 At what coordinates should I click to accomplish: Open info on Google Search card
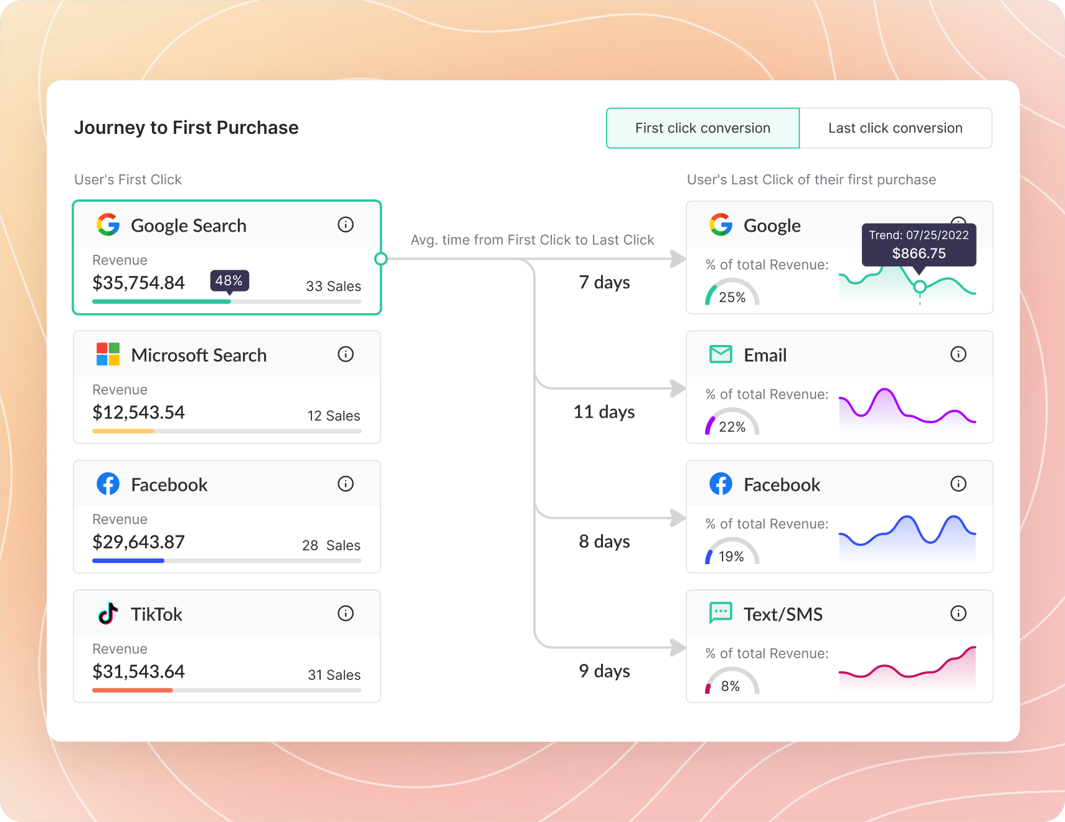click(x=346, y=225)
